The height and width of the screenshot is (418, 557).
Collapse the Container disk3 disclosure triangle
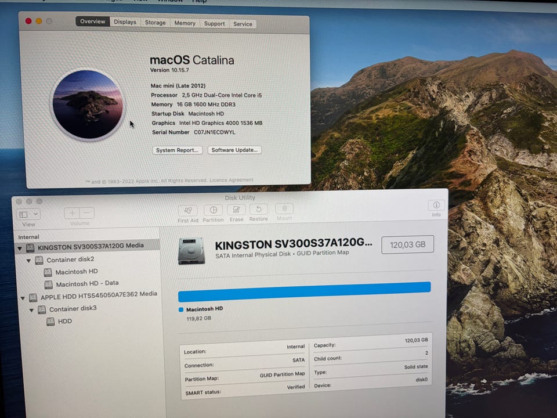pos(31,310)
